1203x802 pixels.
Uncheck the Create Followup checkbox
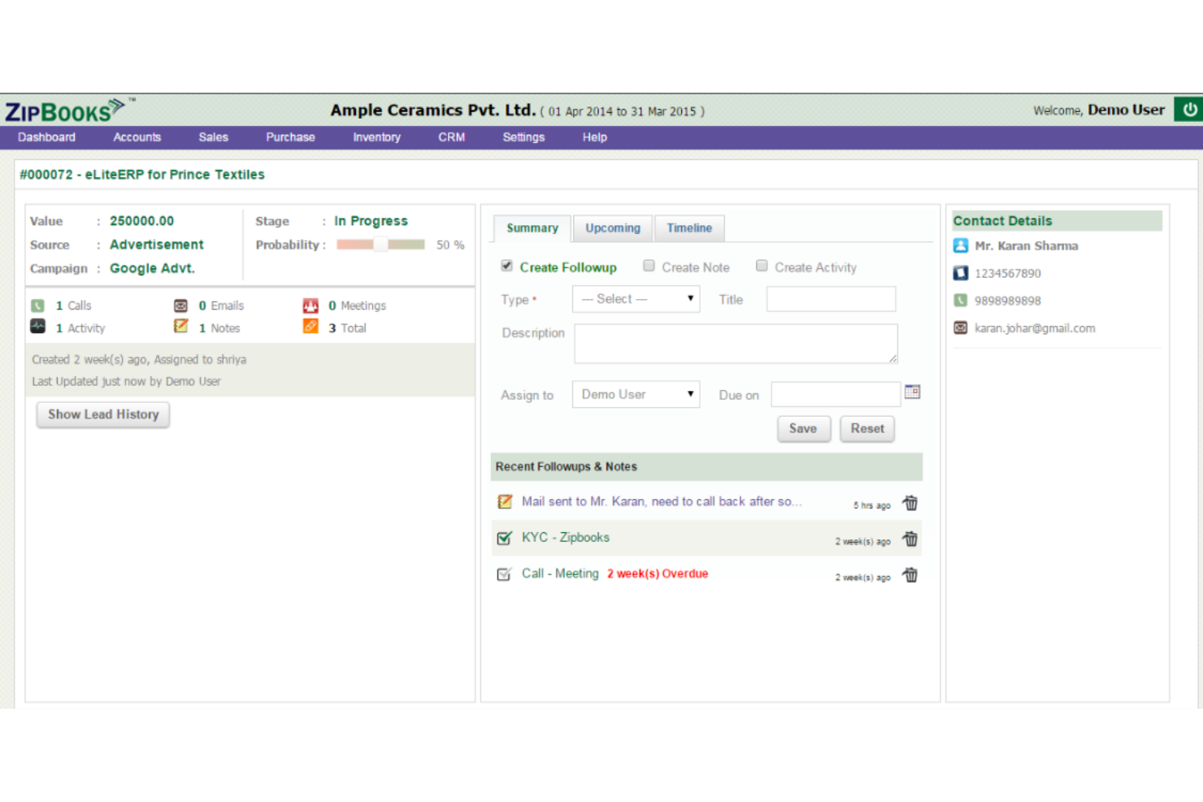[507, 266]
